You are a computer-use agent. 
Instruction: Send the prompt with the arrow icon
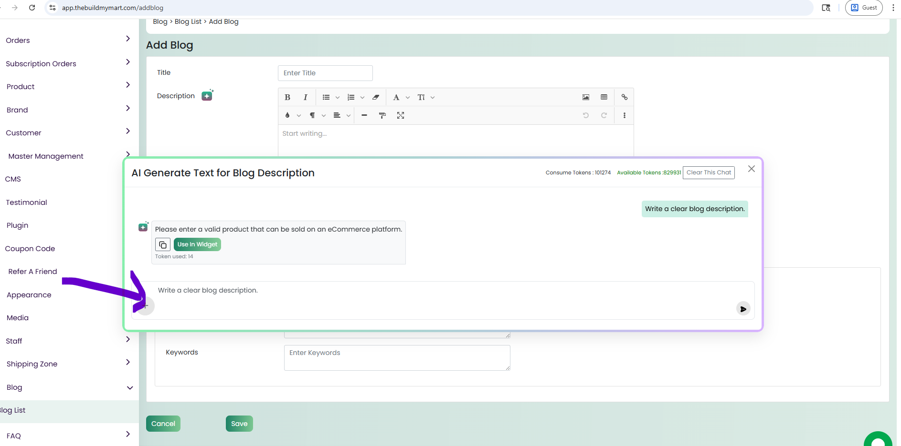[x=743, y=309]
